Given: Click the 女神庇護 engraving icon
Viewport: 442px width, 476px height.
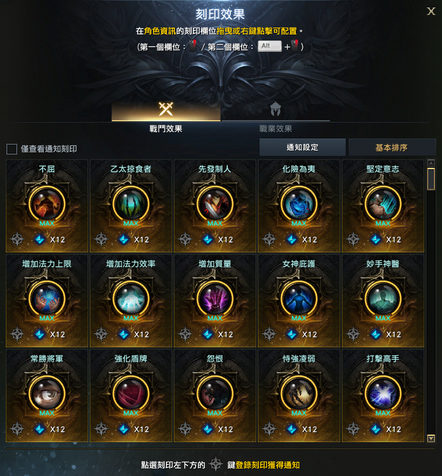Looking at the screenshot, I should coord(299,298).
